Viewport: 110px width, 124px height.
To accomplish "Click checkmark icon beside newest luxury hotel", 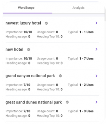I will pos(46,23).
